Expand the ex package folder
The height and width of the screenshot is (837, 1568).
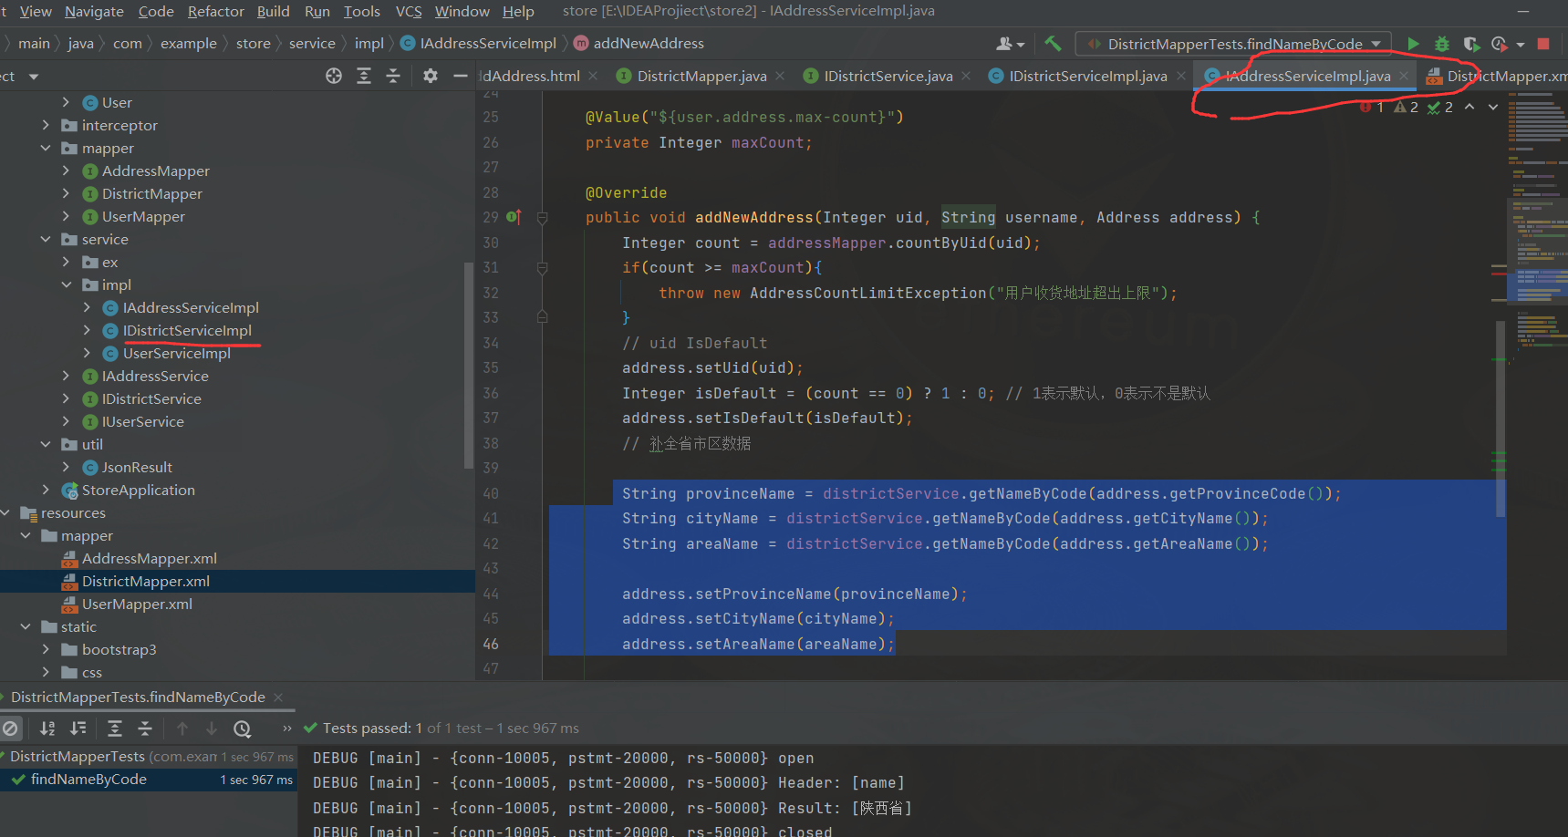pyautogui.click(x=66, y=262)
